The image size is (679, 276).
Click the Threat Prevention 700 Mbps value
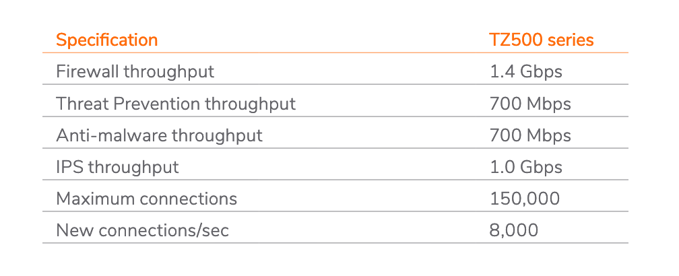pyautogui.click(x=530, y=104)
